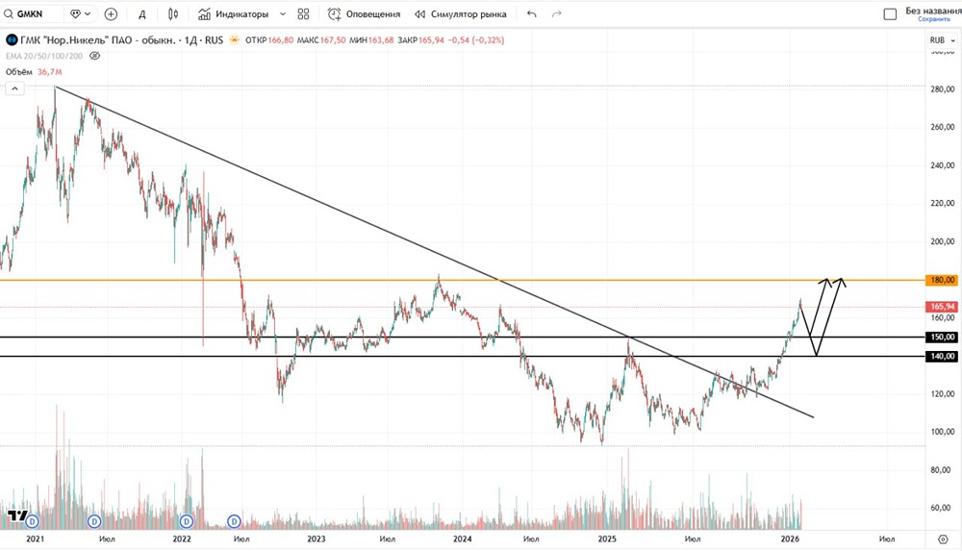Click the TradingView logo at the chart's bottom left
This screenshot has height=551, width=962.
point(16,515)
